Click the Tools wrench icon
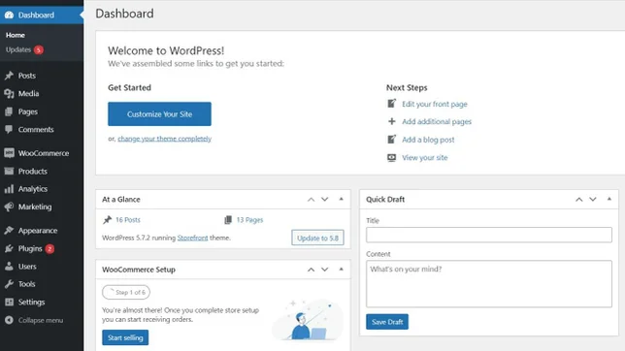This screenshot has width=625, height=351. [9, 284]
